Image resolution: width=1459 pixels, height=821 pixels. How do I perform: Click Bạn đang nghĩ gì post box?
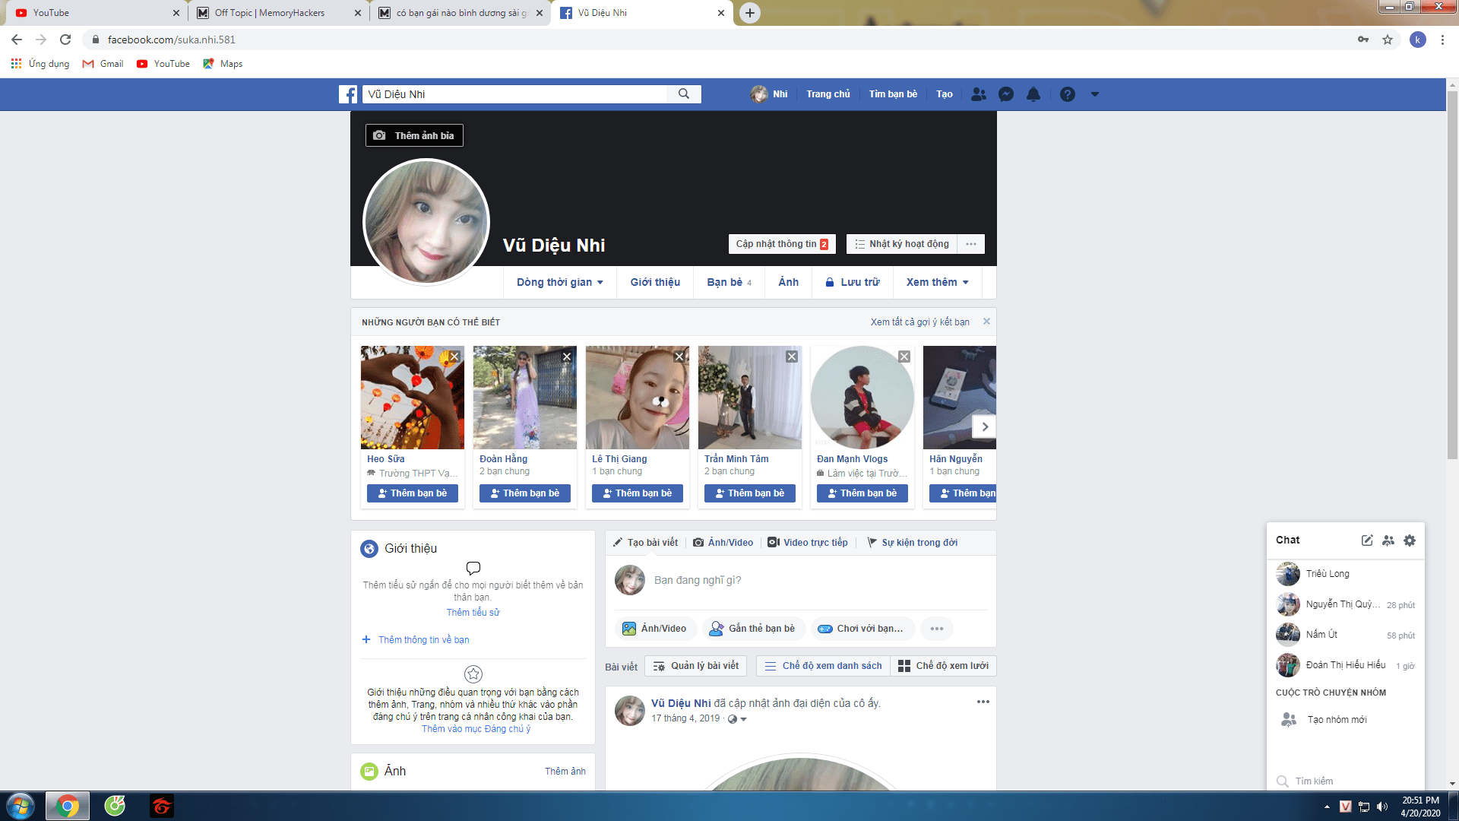pyautogui.click(x=819, y=580)
